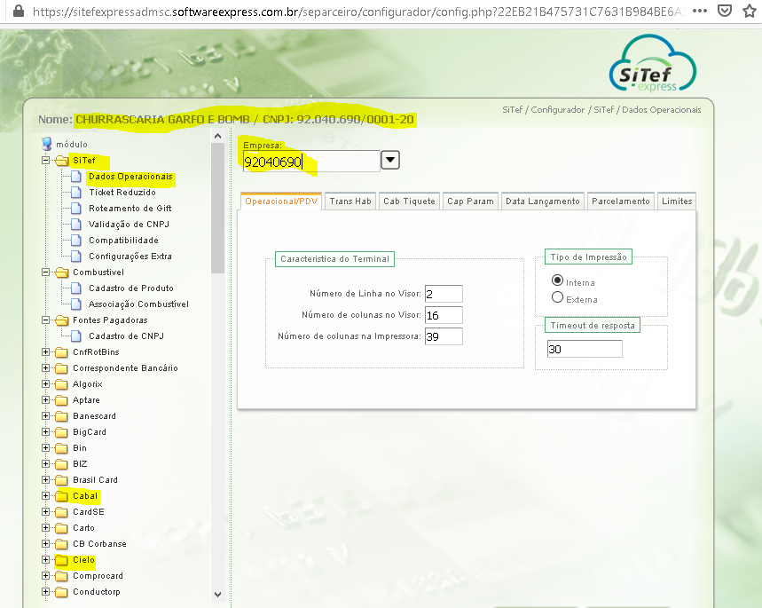
Task: Click the Validação de CNPJ page icon
Action: point(76,225)
